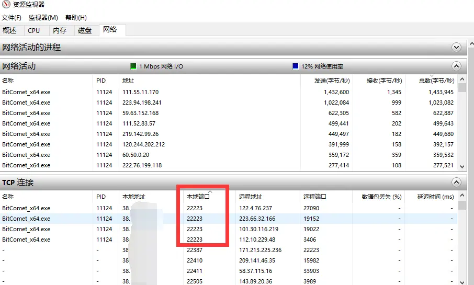Viewport: 474px width, 285px height.
Task: Click scroll down arrow in 网络活动 list
Action: click(462, 166)
